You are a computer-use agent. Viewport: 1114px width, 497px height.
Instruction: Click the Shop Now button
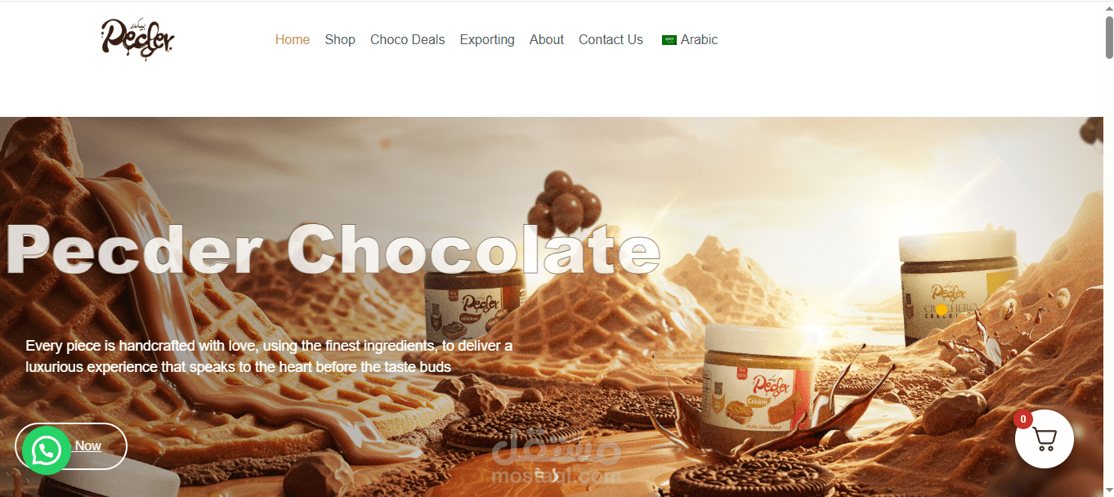pos(71,446)
